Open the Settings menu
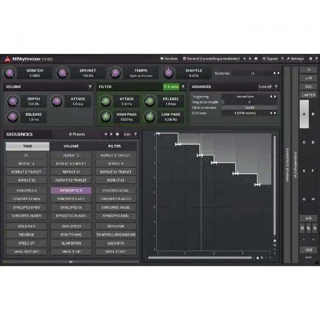320x320 pixels. click(x=295, y=59)
